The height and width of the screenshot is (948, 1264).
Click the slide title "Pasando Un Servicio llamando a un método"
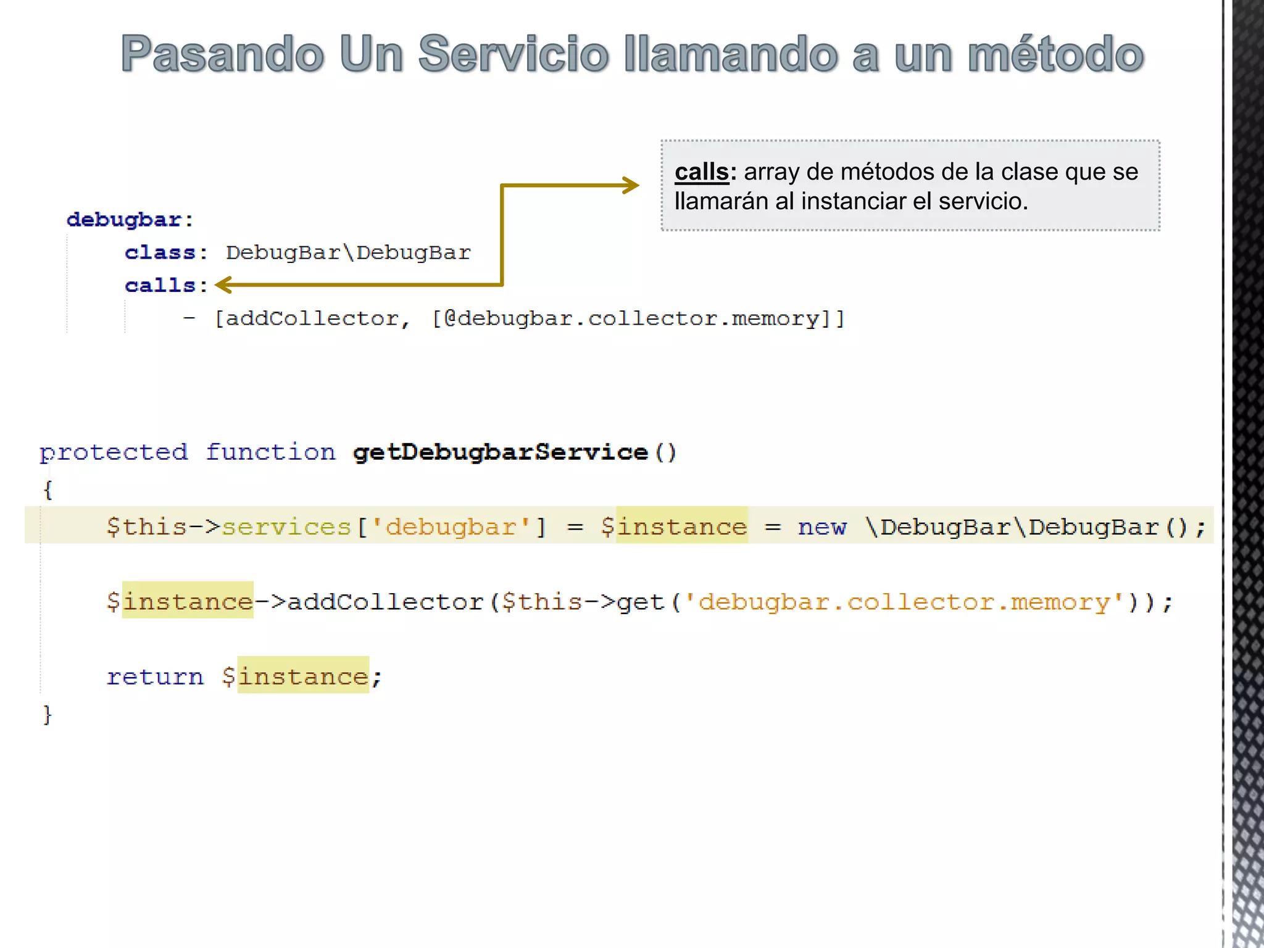coord(632,54)
